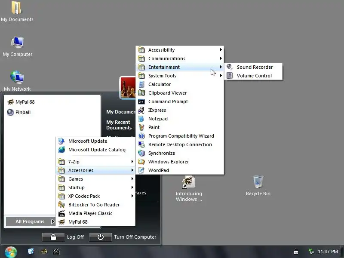Click Remote Desktop Connection icon
Screen dimensions: 344x258
point(141,144)
